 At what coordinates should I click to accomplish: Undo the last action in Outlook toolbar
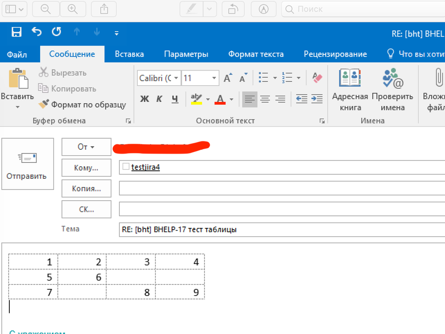[37, 32]
